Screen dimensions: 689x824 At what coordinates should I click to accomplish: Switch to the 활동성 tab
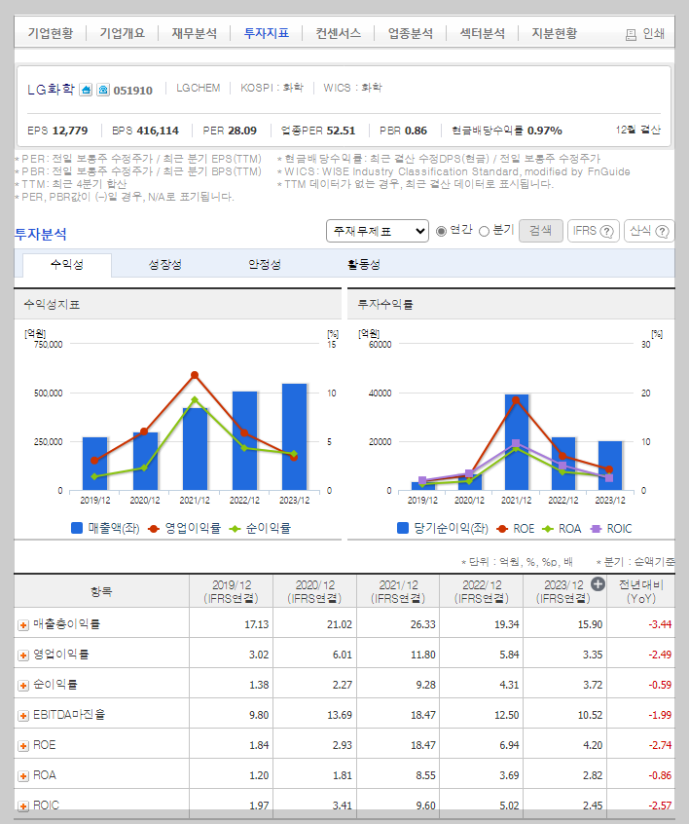click(x=363, y=264)
